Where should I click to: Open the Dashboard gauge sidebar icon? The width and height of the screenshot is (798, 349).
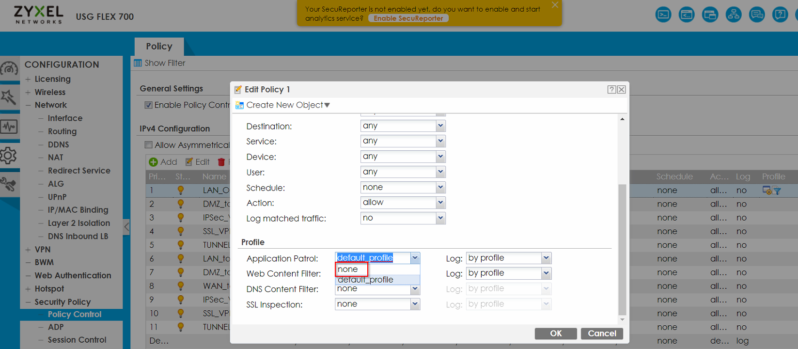point(9,69)
